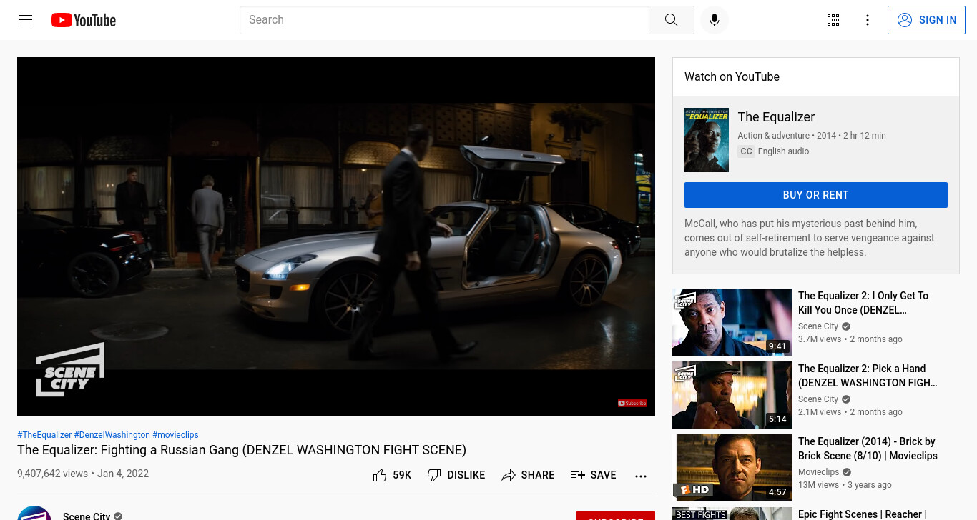Click the 'Watch on YouTube' heading
This screenshot has height=520, width=977.
(x=732, y=77)
